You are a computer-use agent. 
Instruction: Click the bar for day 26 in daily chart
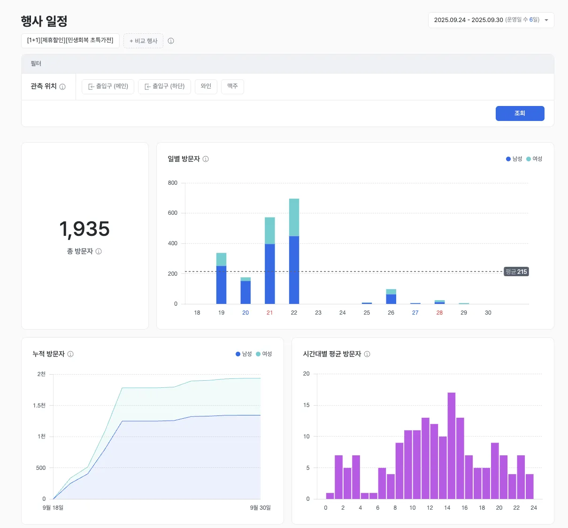[391, 297]
